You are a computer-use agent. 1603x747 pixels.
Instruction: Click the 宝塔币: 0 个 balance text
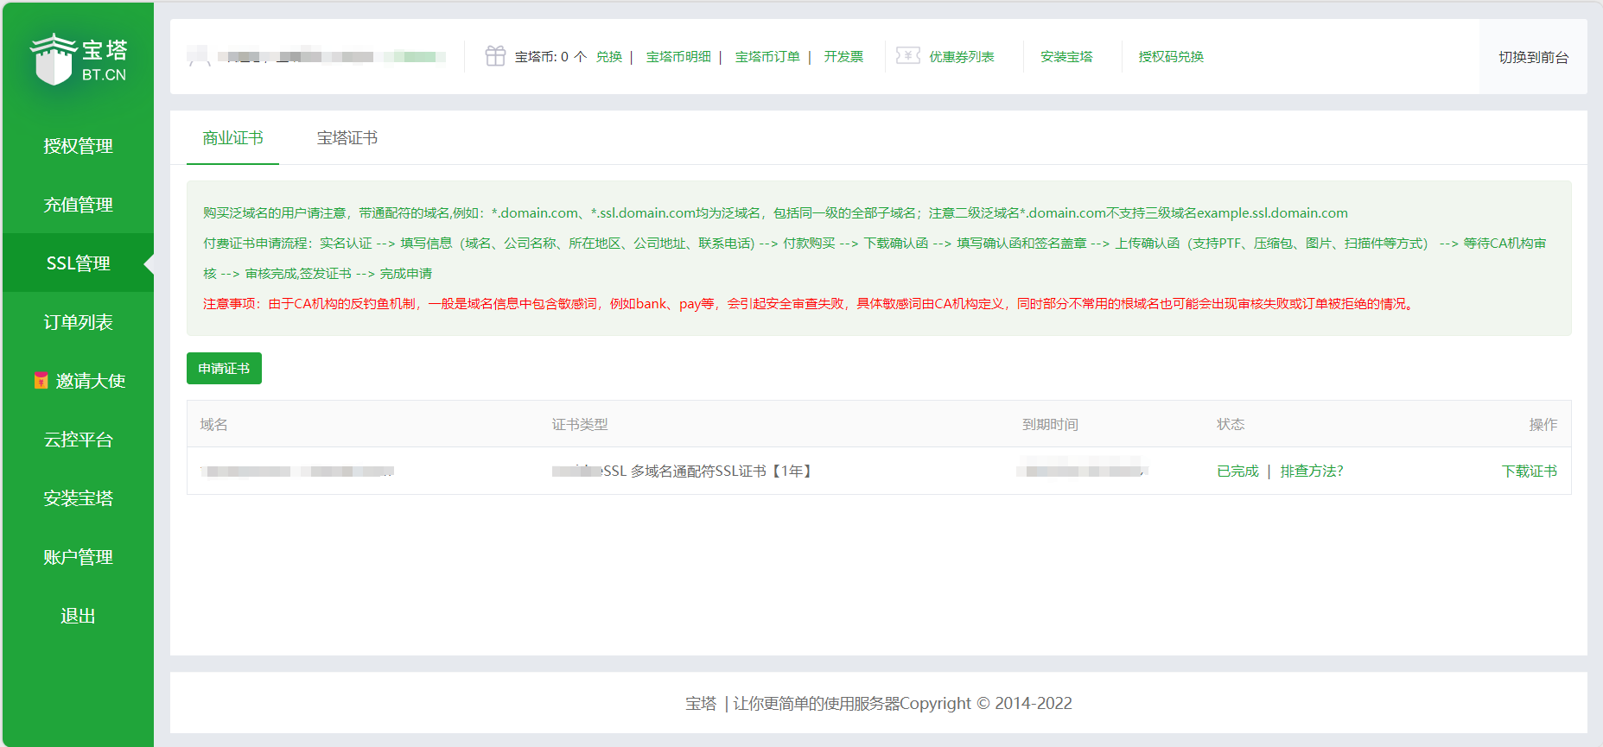coord(550,57)
